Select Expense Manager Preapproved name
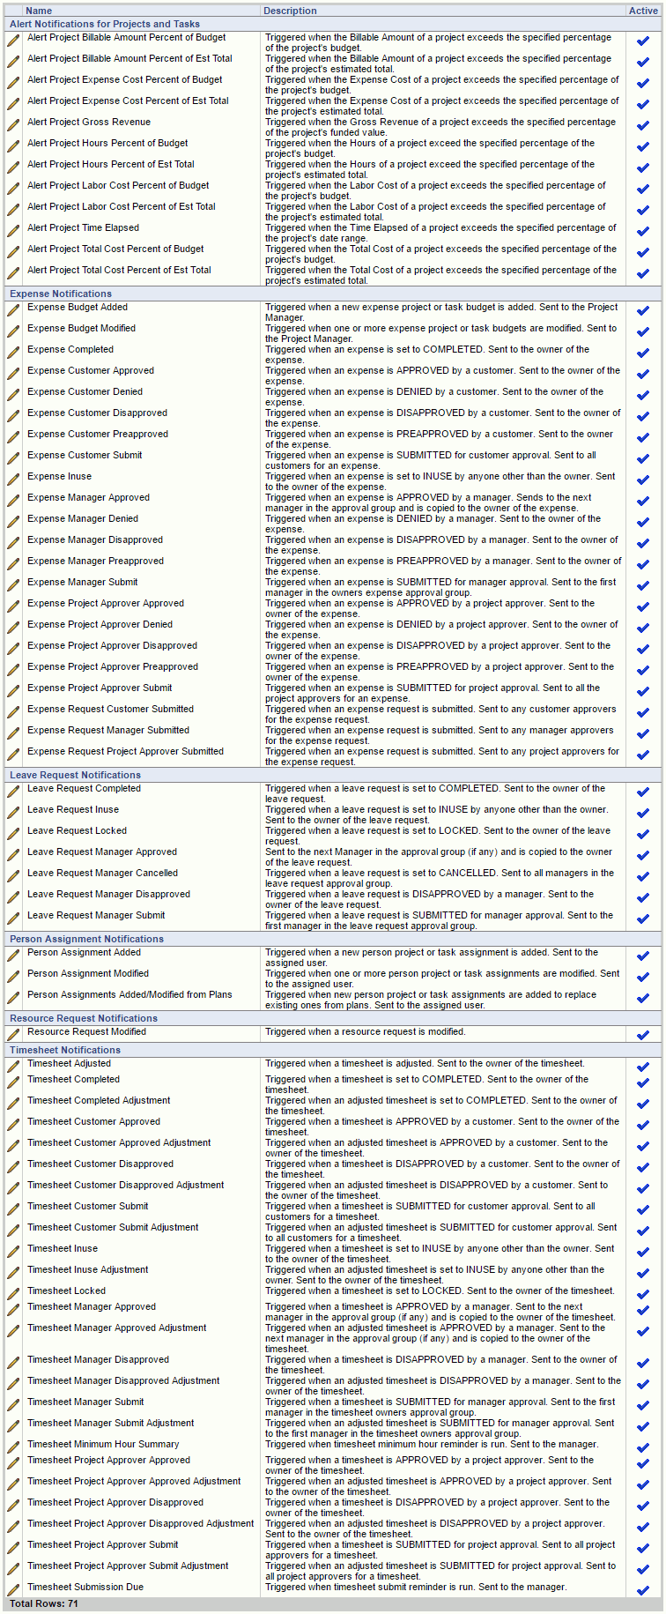The width and height of the screenshot is (666, 1614). tap(95, 561)
